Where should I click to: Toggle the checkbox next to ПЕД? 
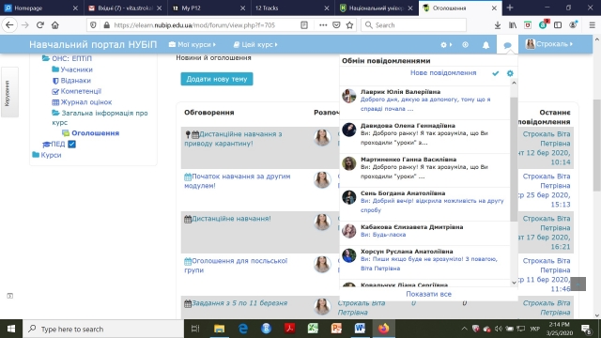click(71, 144)
